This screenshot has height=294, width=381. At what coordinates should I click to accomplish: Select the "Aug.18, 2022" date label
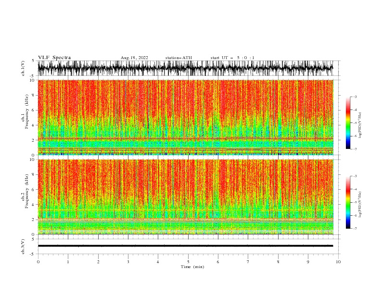coord(134,58)
